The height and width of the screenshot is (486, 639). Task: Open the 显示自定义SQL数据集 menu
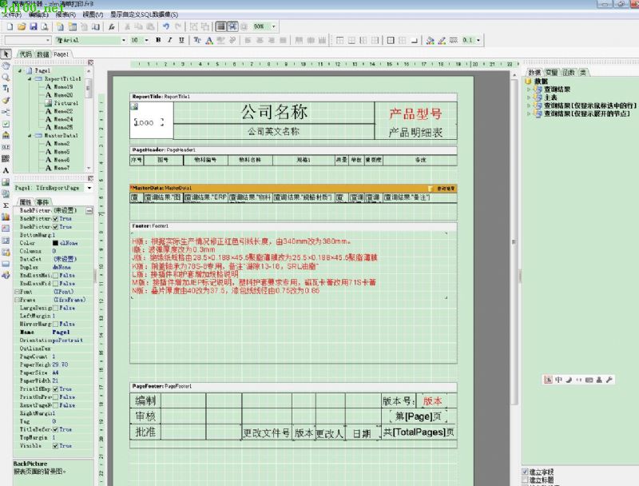[x=144, y=14]
